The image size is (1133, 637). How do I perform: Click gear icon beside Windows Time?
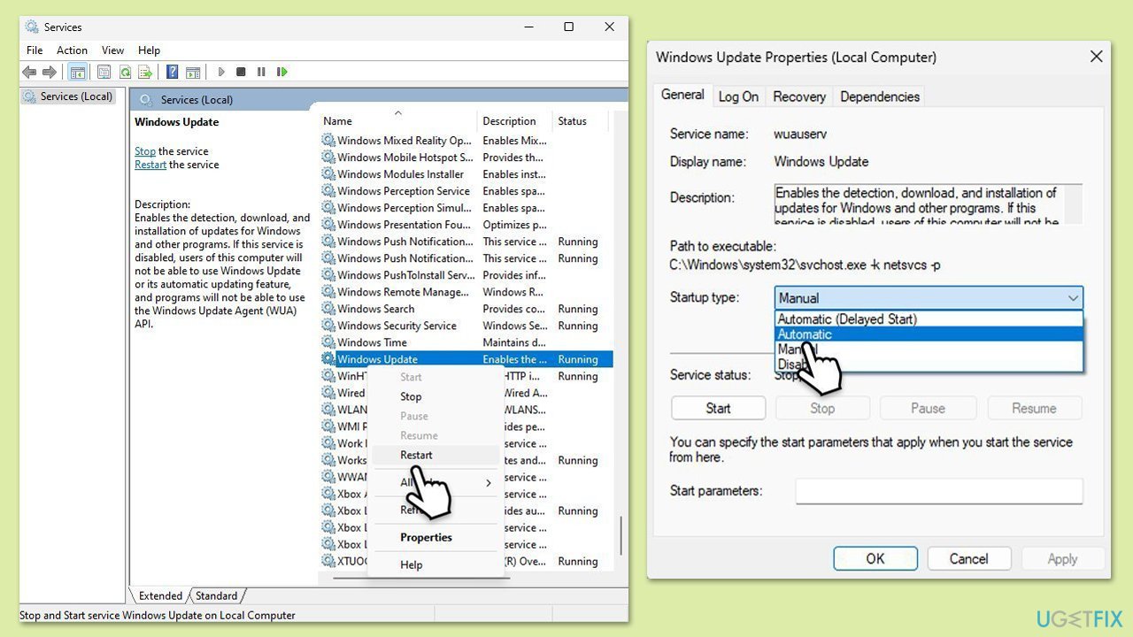click(x=328, y=342)
